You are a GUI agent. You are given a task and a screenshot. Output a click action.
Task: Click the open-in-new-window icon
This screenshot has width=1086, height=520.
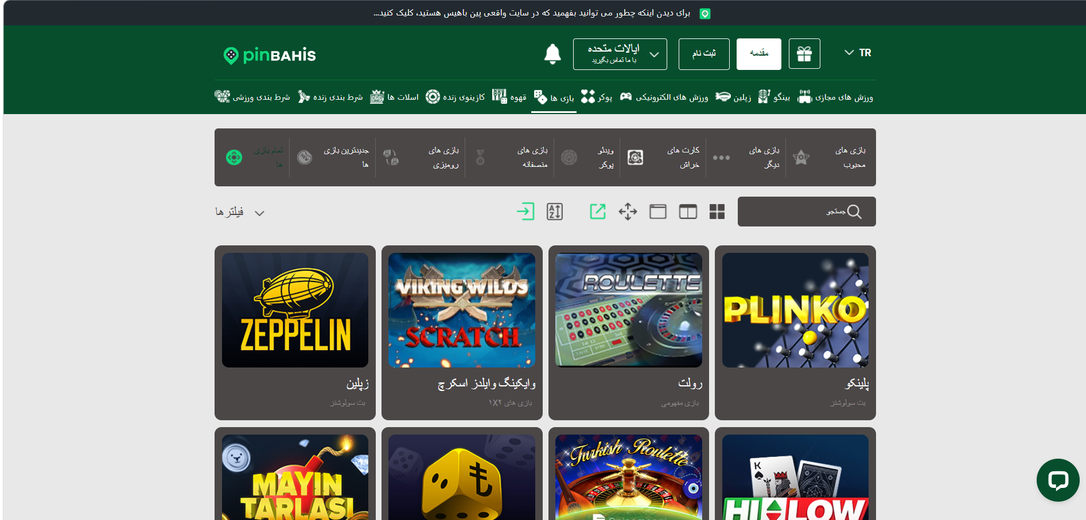pos(598,212)
